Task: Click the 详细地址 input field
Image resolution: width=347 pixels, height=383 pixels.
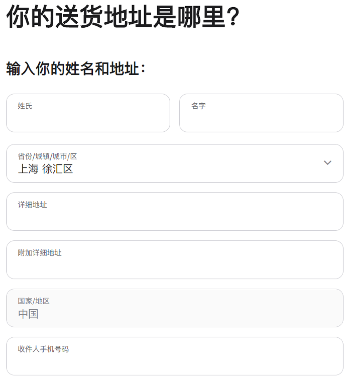Action: point(174,215)
